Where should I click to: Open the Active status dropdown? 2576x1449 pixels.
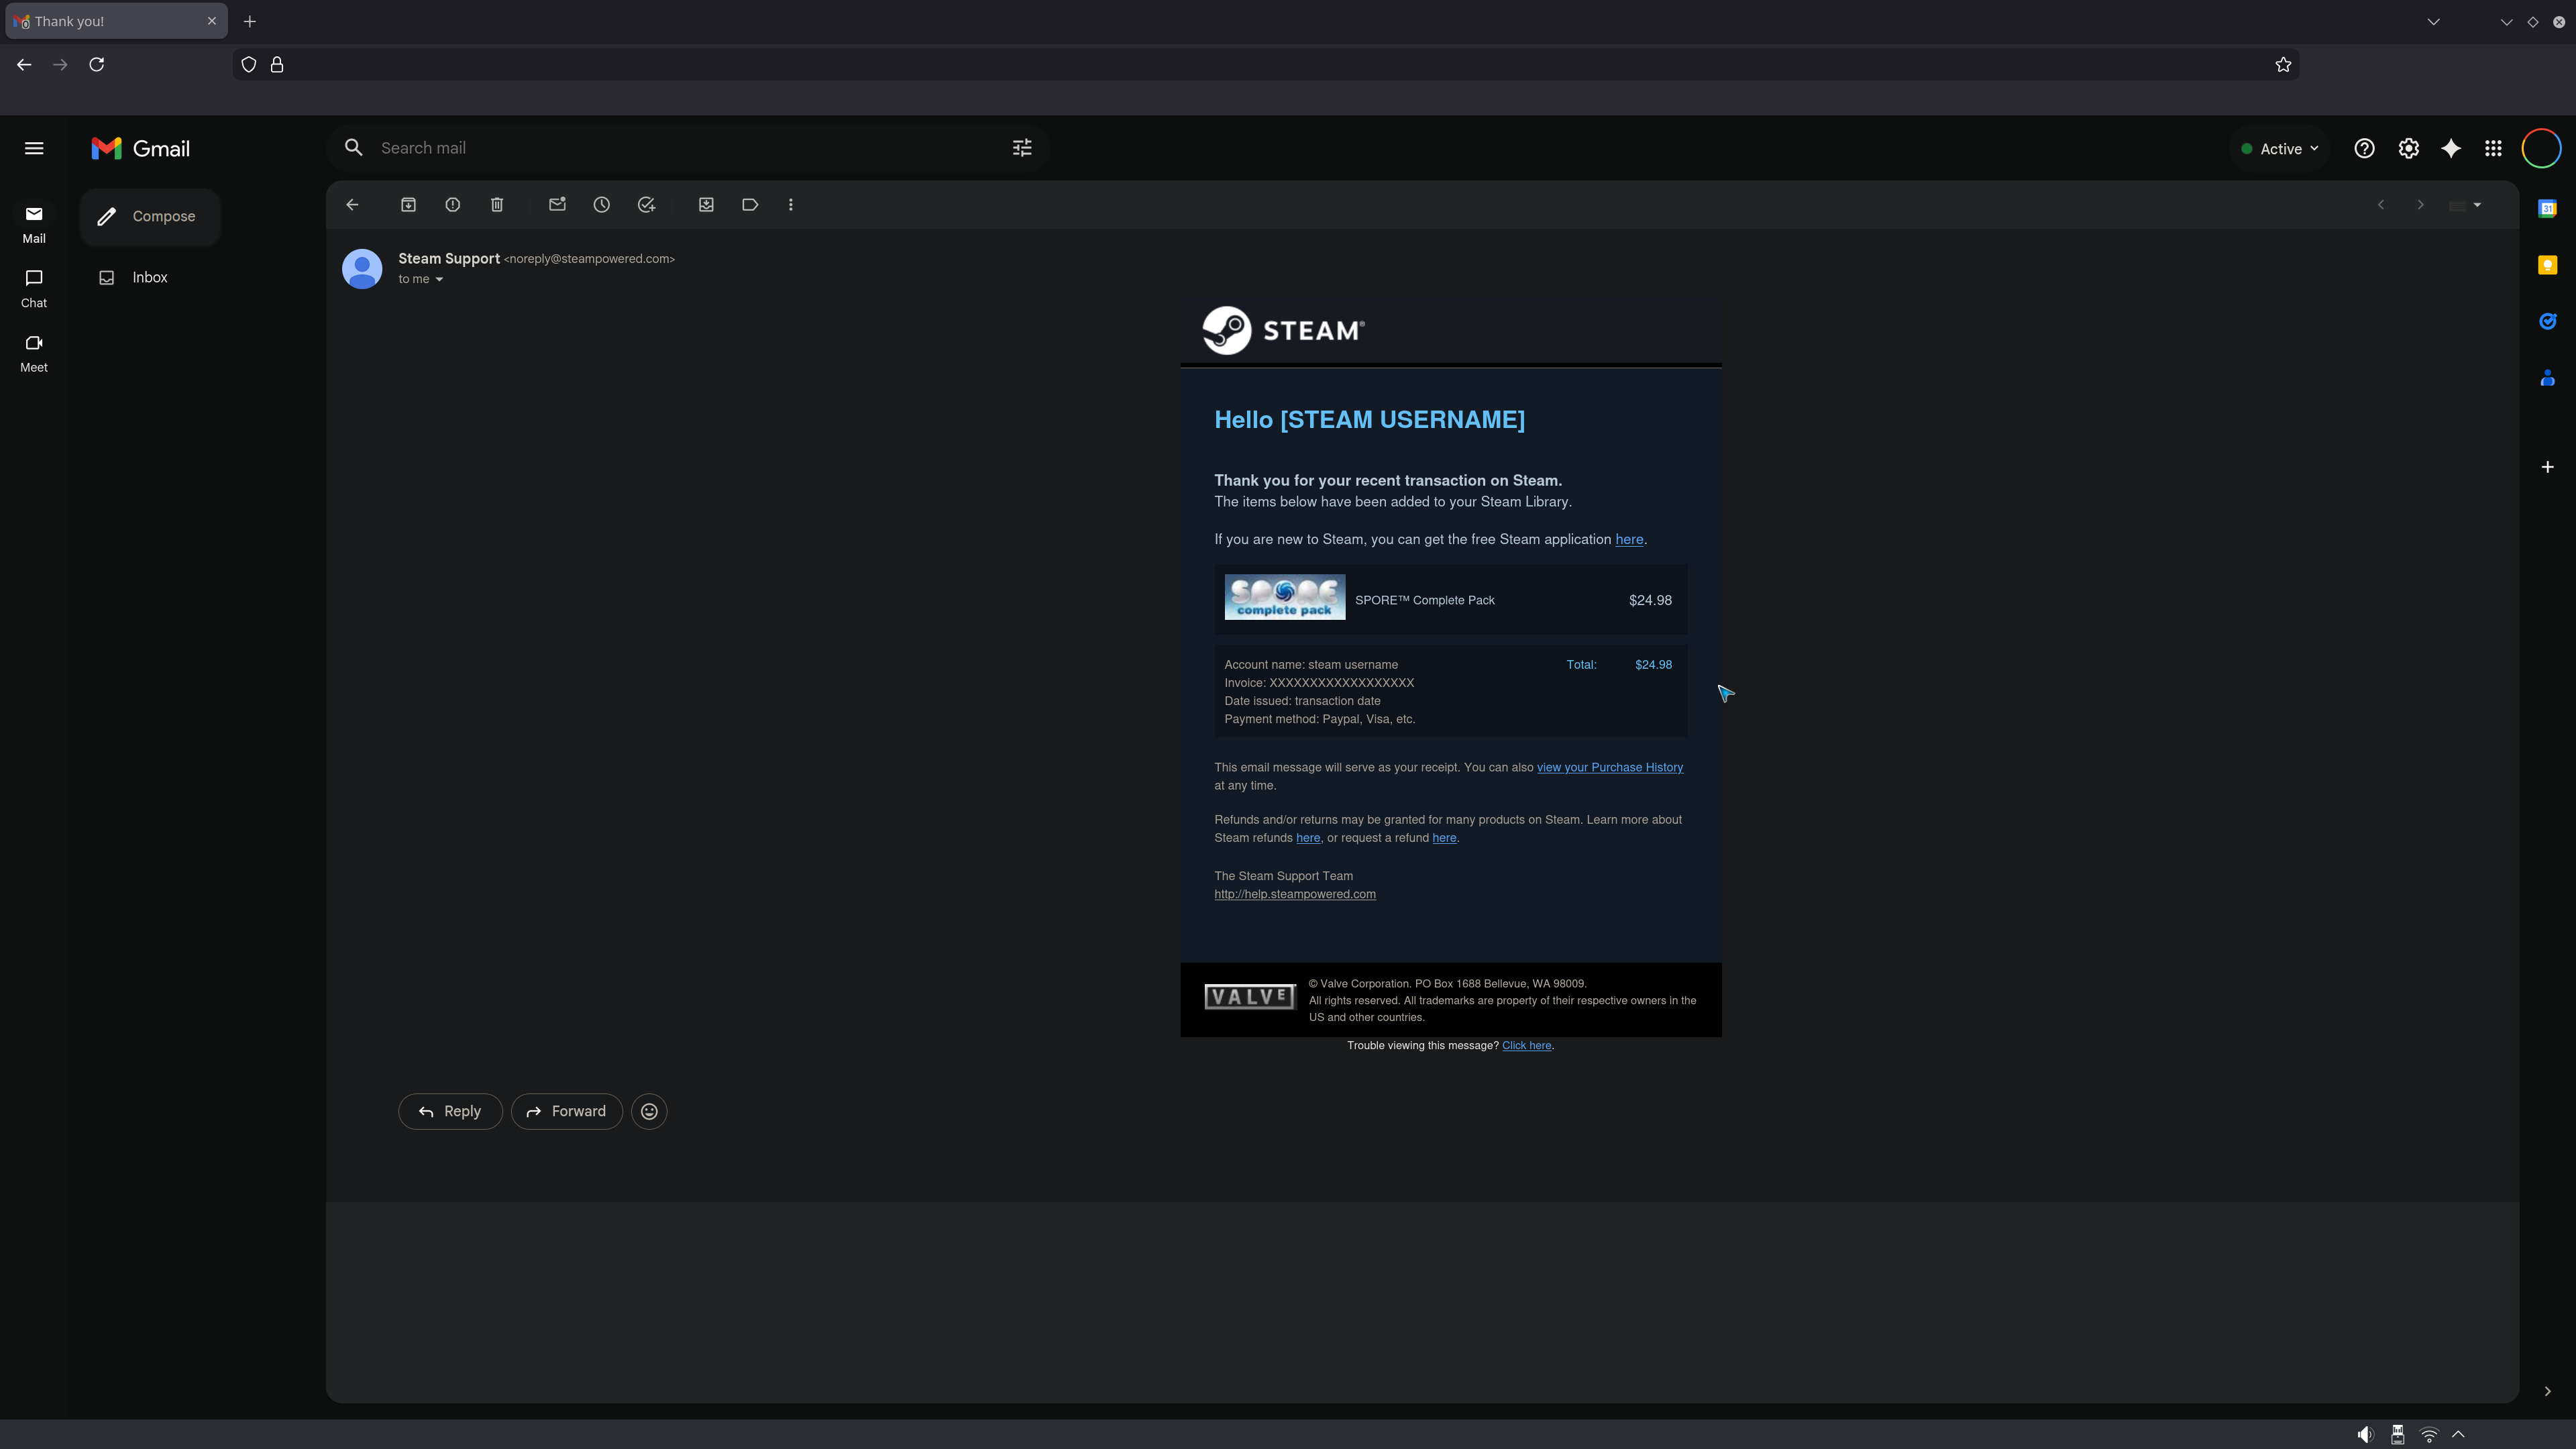point(2280,149)
